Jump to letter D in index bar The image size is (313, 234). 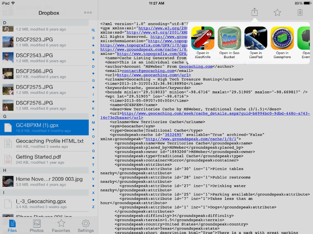point(93,67)
